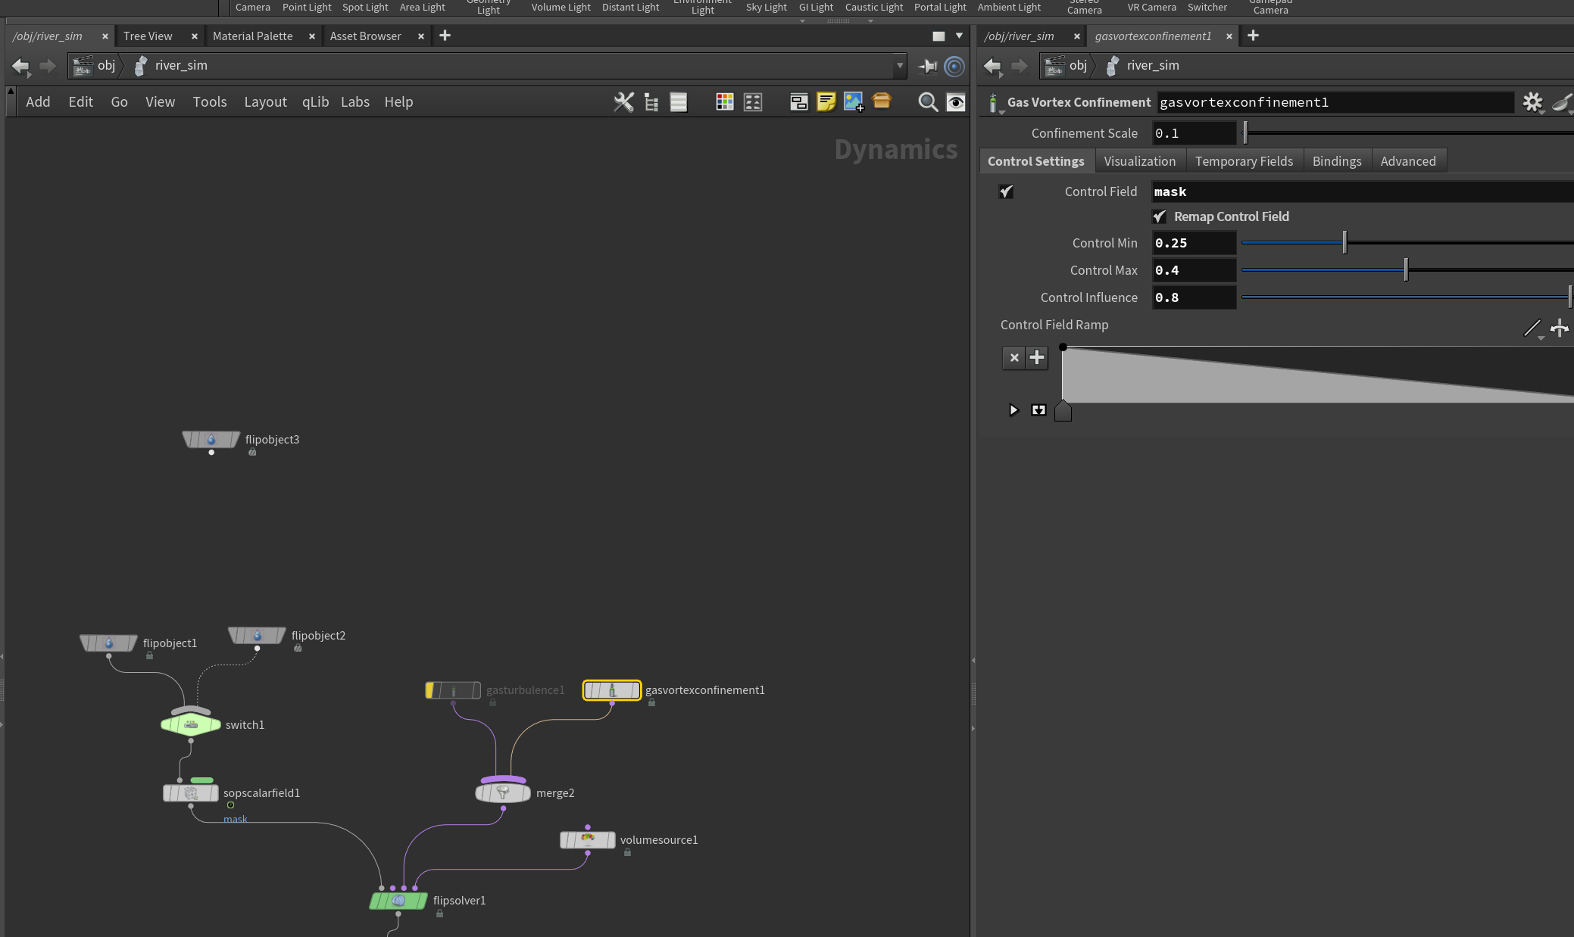Click the Confinement Scale input field
Screen dimensions: 1574x937
1194,133
